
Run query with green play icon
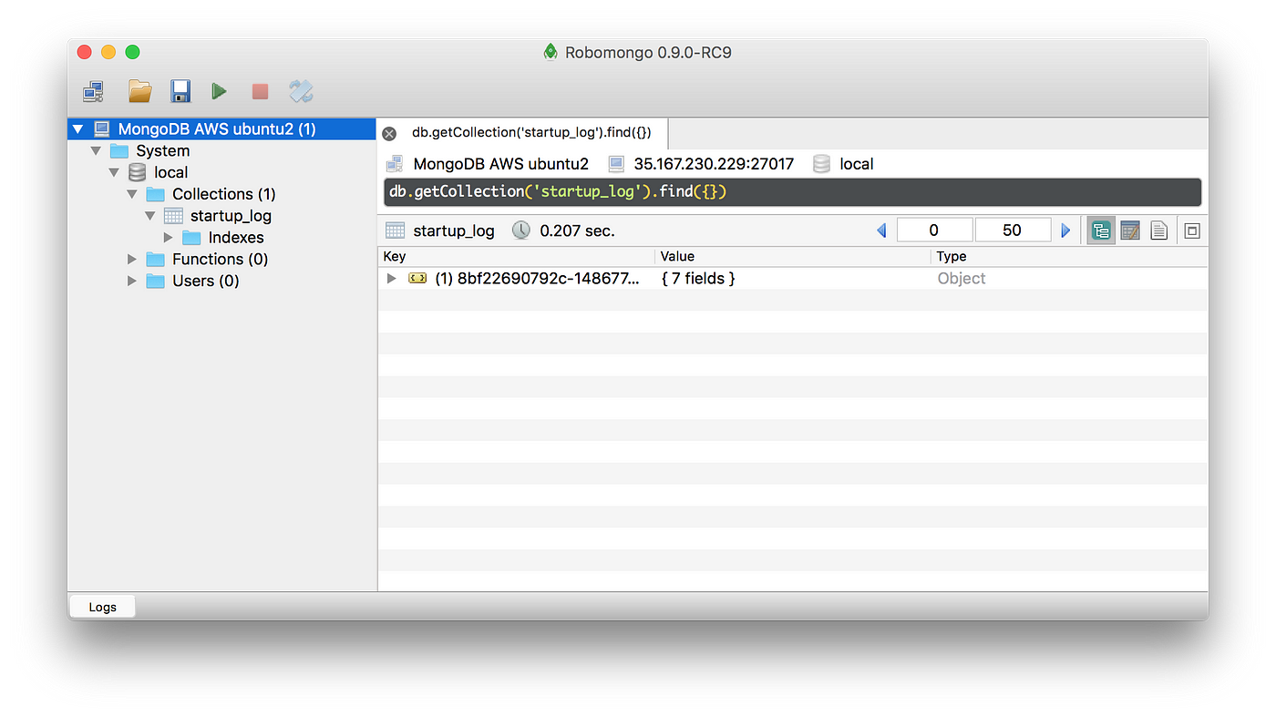(x=219, y=91)
